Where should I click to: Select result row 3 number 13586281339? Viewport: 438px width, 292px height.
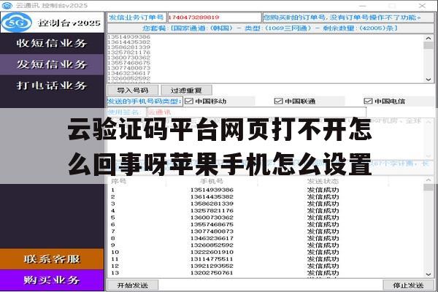coord(212,204)
